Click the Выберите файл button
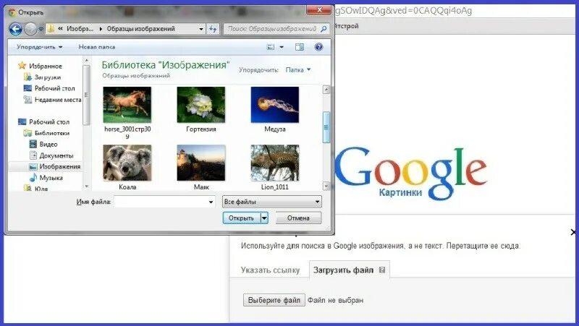Image resolution: width=579 pixels, height=326 pixels. [274, 300]
